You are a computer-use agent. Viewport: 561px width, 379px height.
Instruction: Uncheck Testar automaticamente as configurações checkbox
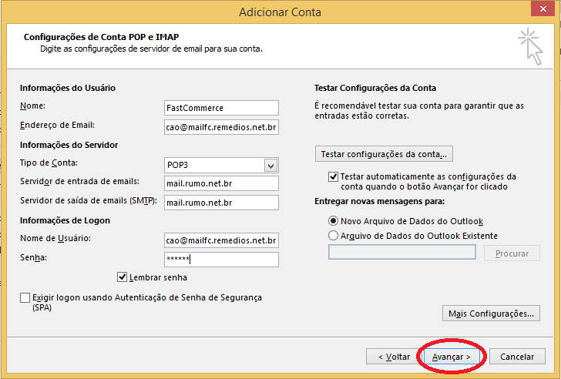click(333, 176)
